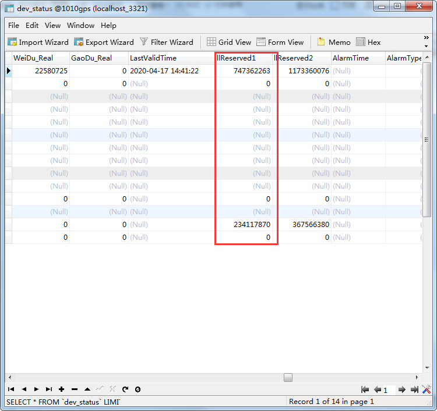Open the Hex viewer

(x=368, y=42)
